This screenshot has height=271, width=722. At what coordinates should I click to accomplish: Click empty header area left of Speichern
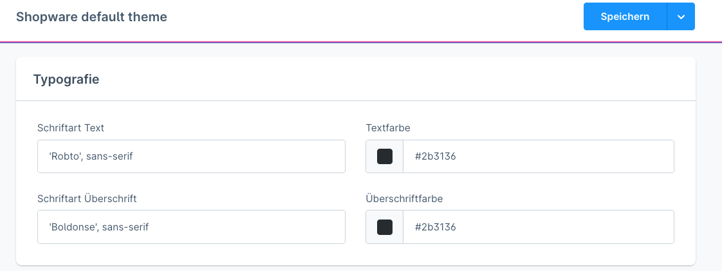click(386, 17)
